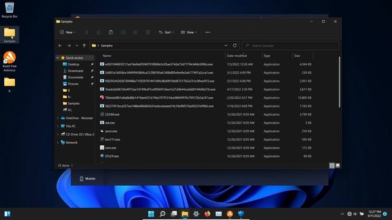392x220 pixels.
Task: Open Desktop in Quick access
Action: click(73, 64)
